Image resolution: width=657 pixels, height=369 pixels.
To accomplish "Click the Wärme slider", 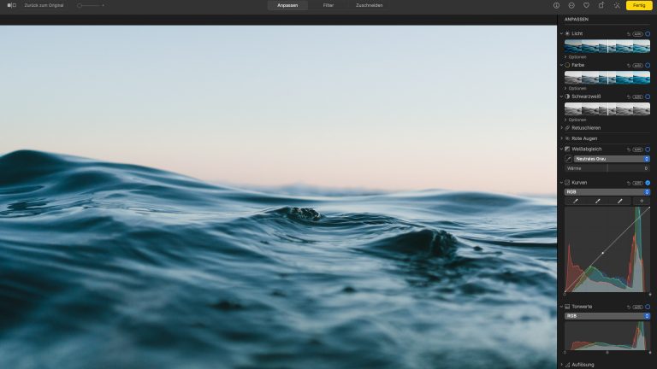I will coord(607,168).
